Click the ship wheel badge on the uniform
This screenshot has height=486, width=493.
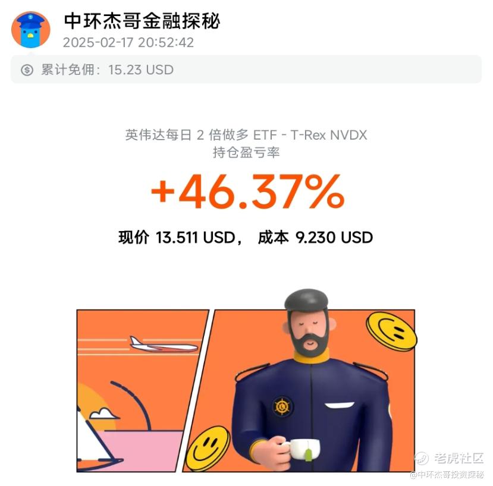point(282,406)
